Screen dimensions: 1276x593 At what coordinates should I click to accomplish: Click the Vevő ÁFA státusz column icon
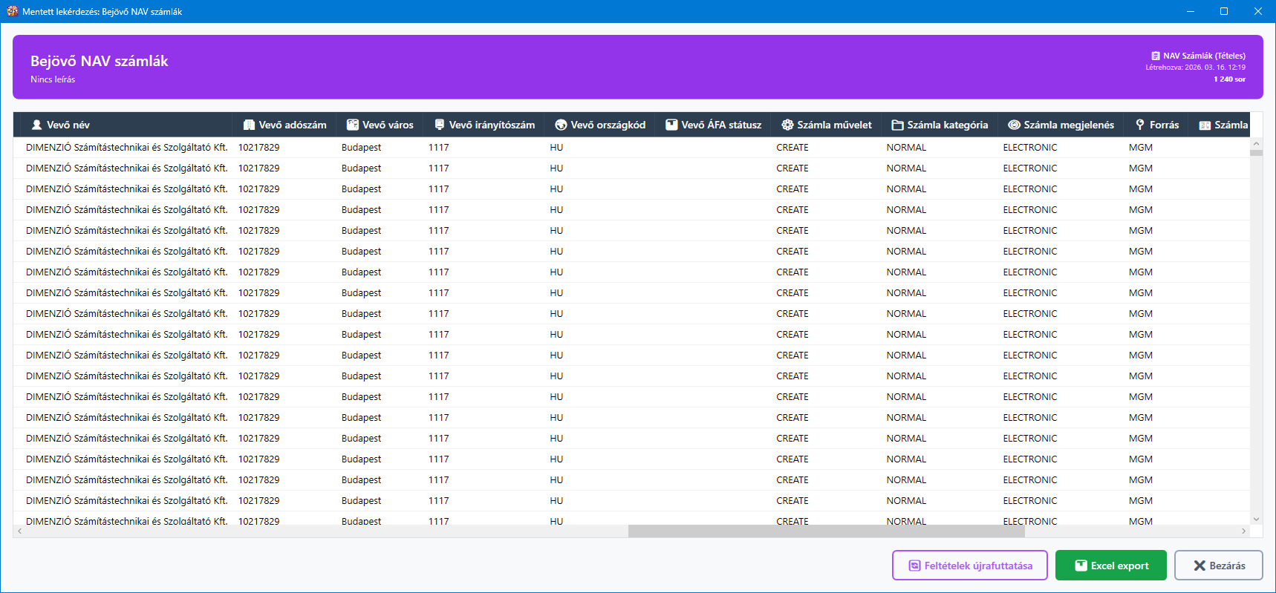671,125
